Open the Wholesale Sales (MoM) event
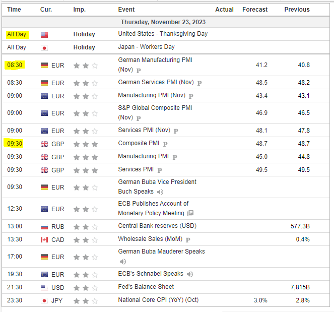The image size is (334, 312). 150,239
